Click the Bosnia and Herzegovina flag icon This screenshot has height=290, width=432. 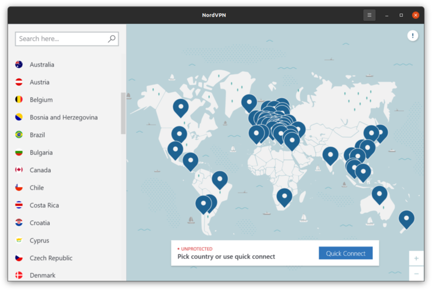click(19, 117)
